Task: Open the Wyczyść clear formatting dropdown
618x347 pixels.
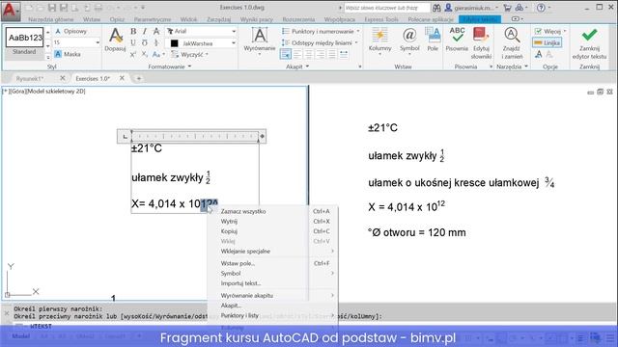Action: pos(189,54)
